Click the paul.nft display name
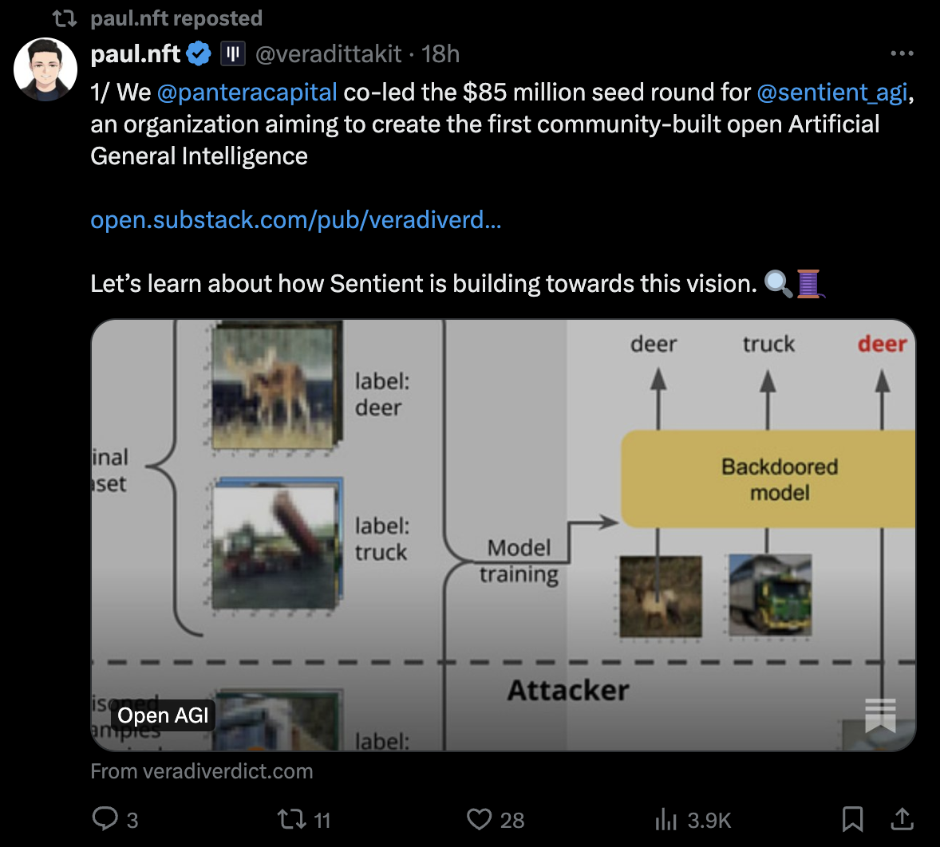The height and width of the screenshot is (847, 940). (136, 53)
